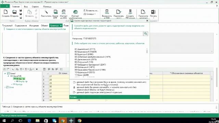Collapse the Зона1(1) tree node
The height and width of the screenshot is (123, 219).
[8, 76]
